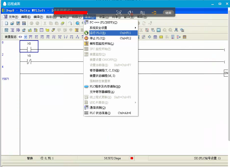Click the New file toolbar icon
The height and width of the screenshot is (167, 230).
pos(6,23)
